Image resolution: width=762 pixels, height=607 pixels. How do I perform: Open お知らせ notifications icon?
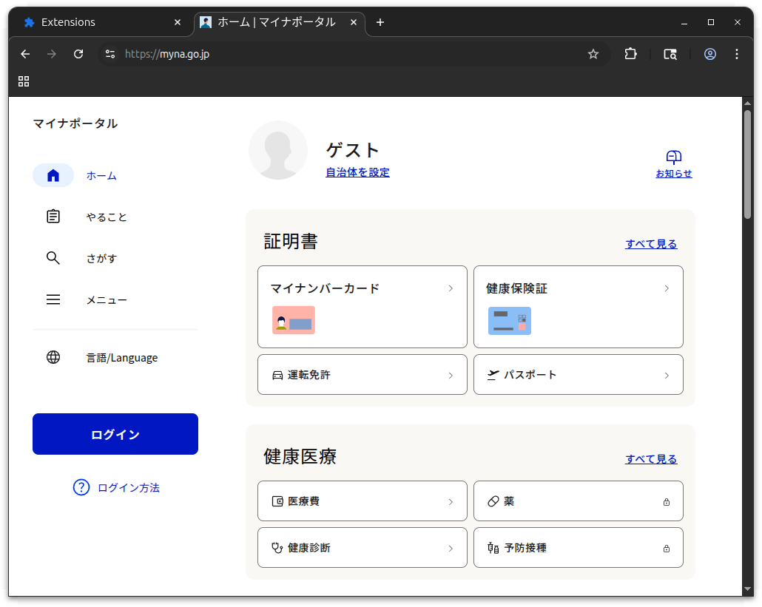(x=673, y=157)
